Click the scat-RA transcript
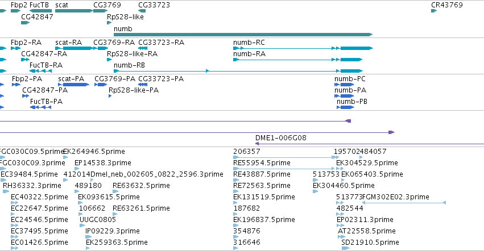The image size is (484, 251). 74,48
